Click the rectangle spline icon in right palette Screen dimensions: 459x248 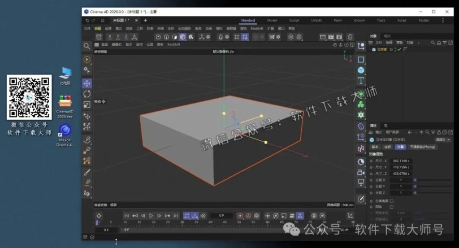pos(361,60)
